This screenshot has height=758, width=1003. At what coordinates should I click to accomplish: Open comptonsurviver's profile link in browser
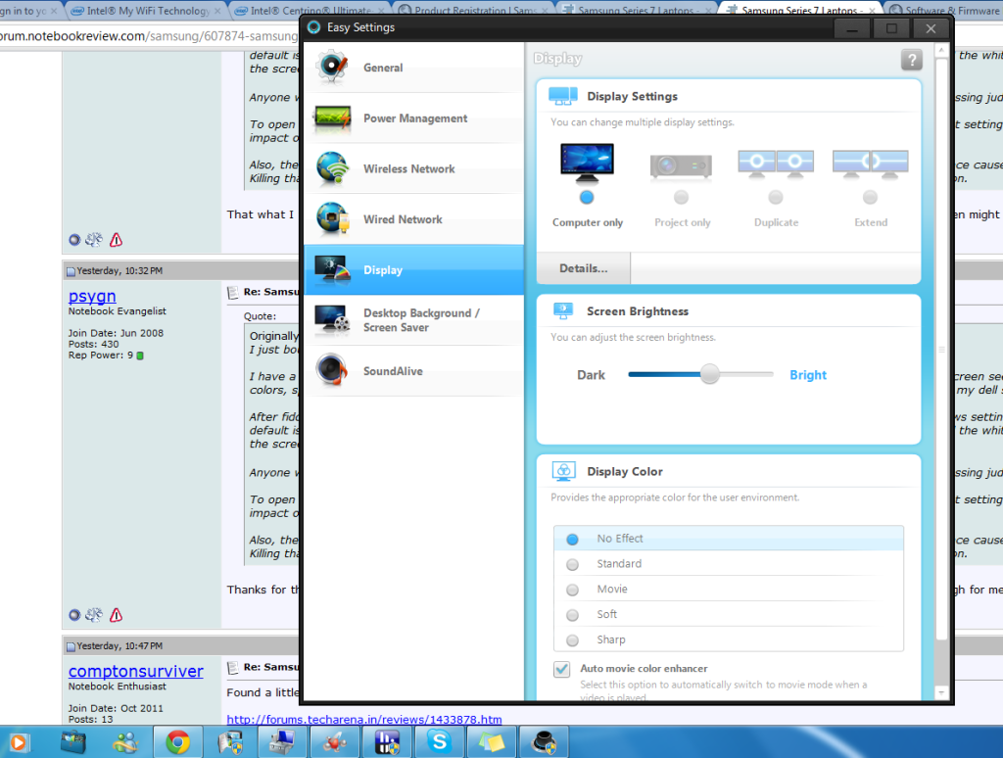pos(135,671)
